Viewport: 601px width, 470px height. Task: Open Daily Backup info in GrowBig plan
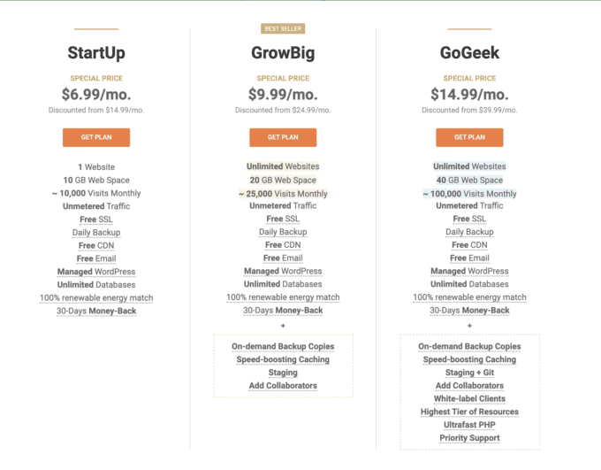tap(283, 232)
